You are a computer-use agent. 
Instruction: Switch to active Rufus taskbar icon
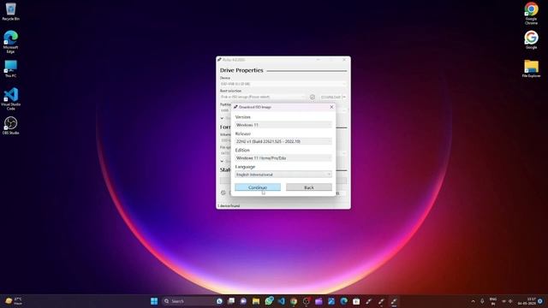[394, 301]
